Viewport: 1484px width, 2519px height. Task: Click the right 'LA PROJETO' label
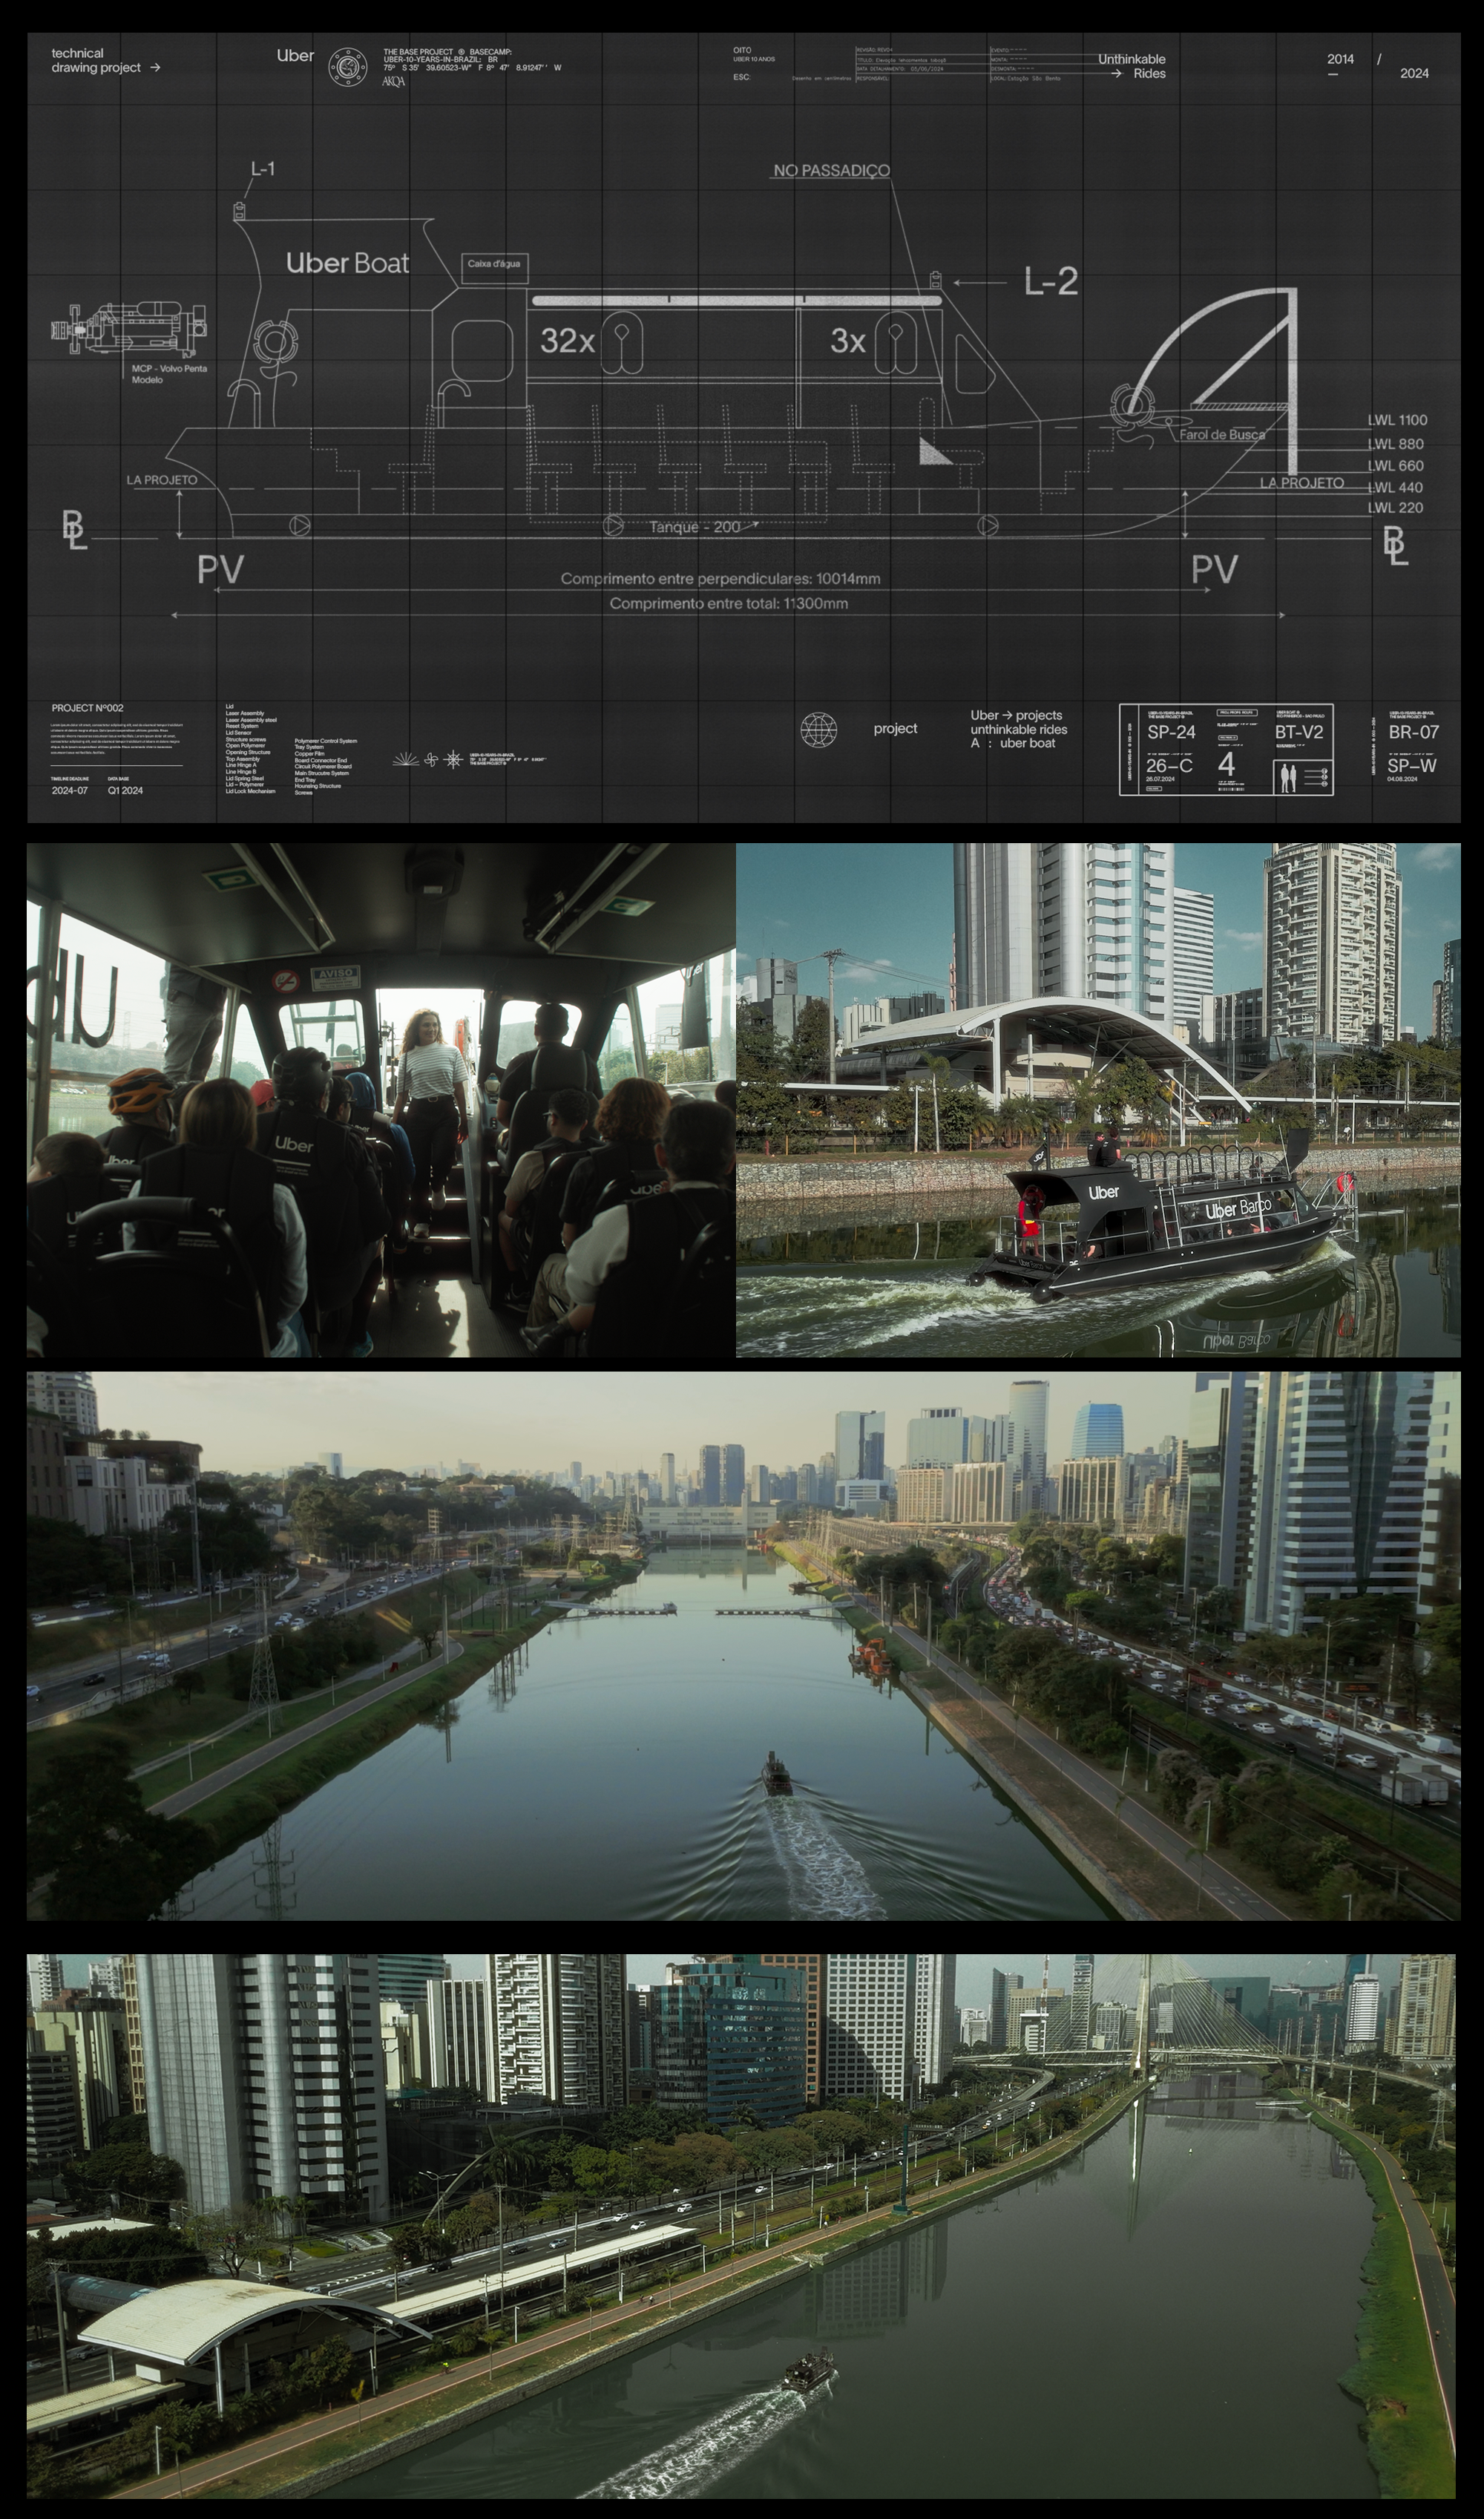click(1302, 482)
